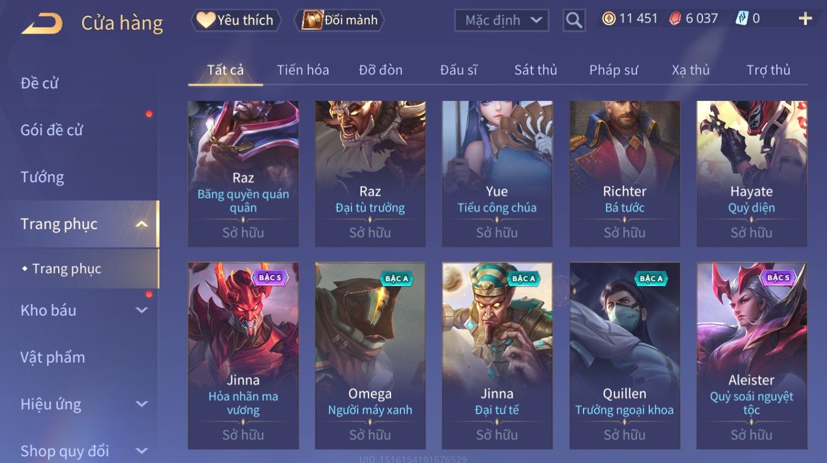
Task: Click the blue voucher currency icon
Action: (742, 19)
